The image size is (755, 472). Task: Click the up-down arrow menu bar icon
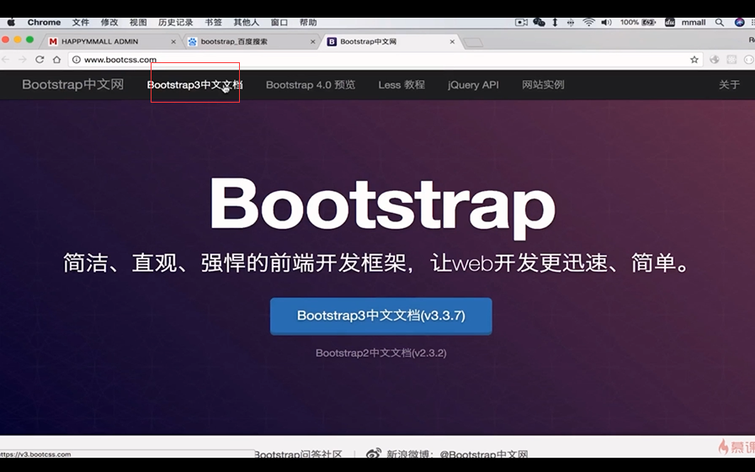coord(555,22)
